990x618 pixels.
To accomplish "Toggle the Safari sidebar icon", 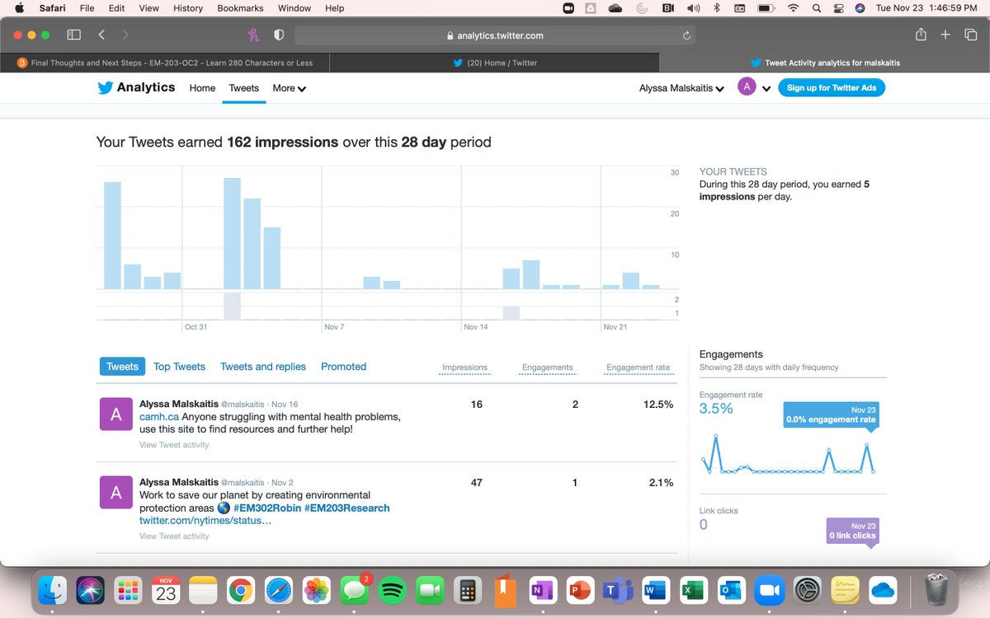I will [73, 35].
